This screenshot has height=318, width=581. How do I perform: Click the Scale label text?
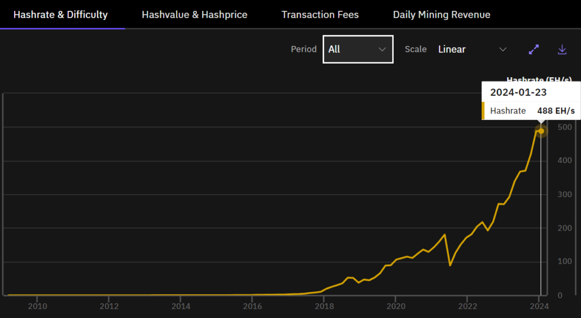click(415, 49)
